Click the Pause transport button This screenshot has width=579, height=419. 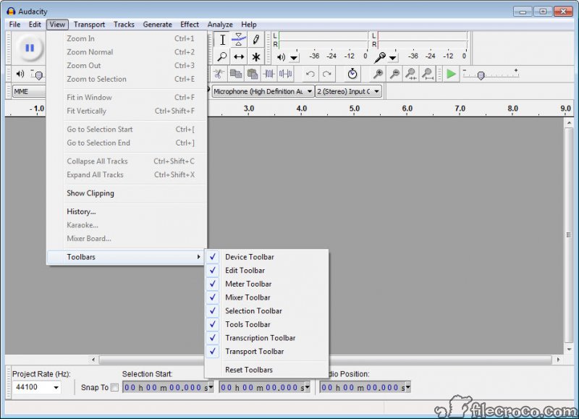30,48
